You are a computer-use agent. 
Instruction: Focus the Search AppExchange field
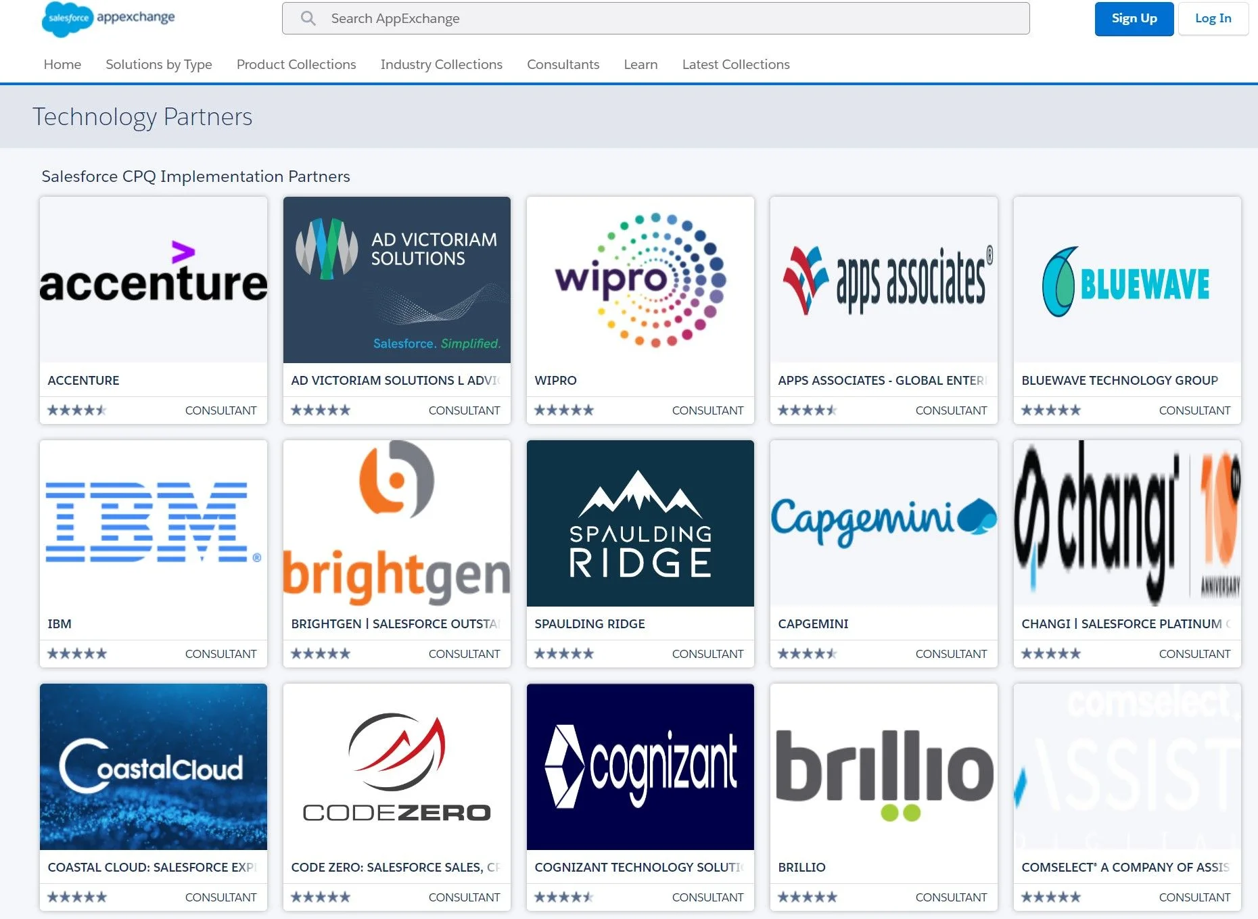[x=655, y=18]
